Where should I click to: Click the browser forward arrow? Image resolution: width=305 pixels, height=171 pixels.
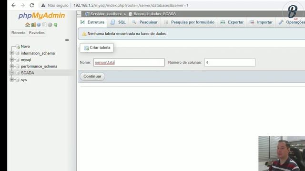pos(23,5)
